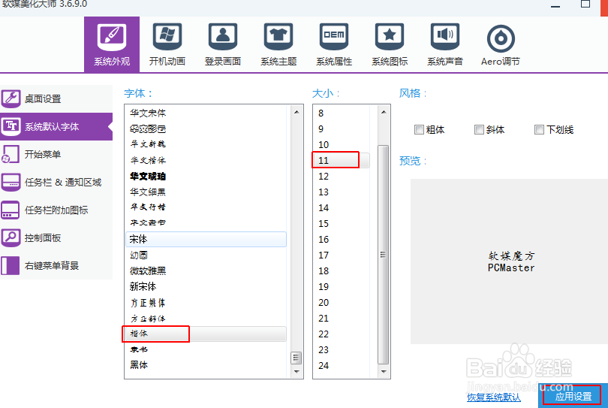Select font size 22
This screenshot has height=408, width=608.
[342, 334]
